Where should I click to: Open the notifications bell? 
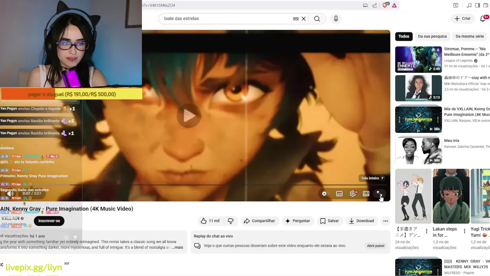tap(483, 18)
